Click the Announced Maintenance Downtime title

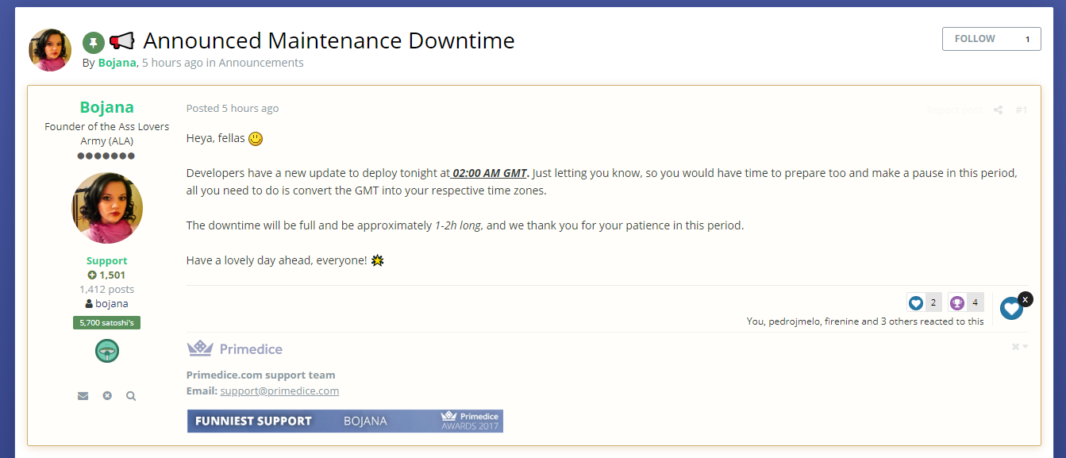(x=329, y=40)
